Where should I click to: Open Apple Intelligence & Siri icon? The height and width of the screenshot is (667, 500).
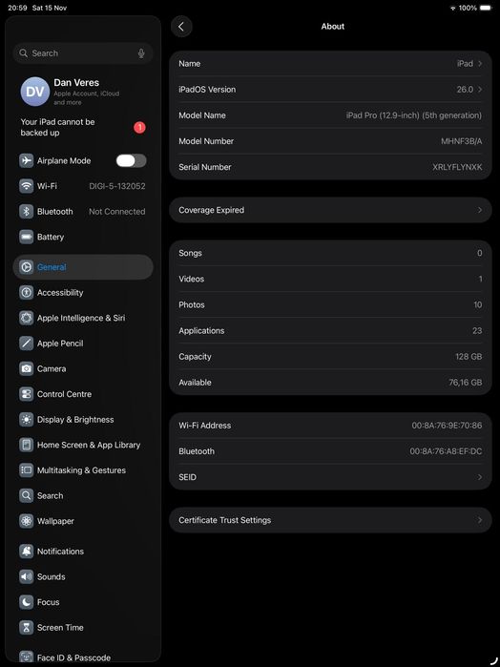[27, 318]
